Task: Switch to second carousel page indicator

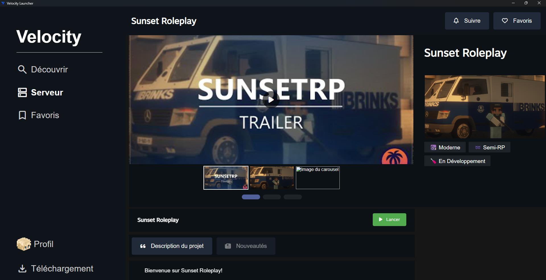Action: (x=272, y=197)
